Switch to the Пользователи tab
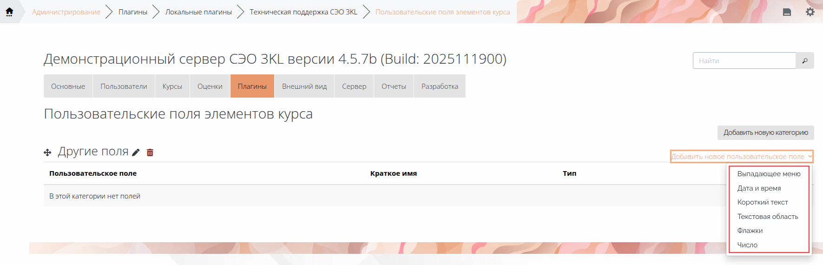 click(124, 86)
